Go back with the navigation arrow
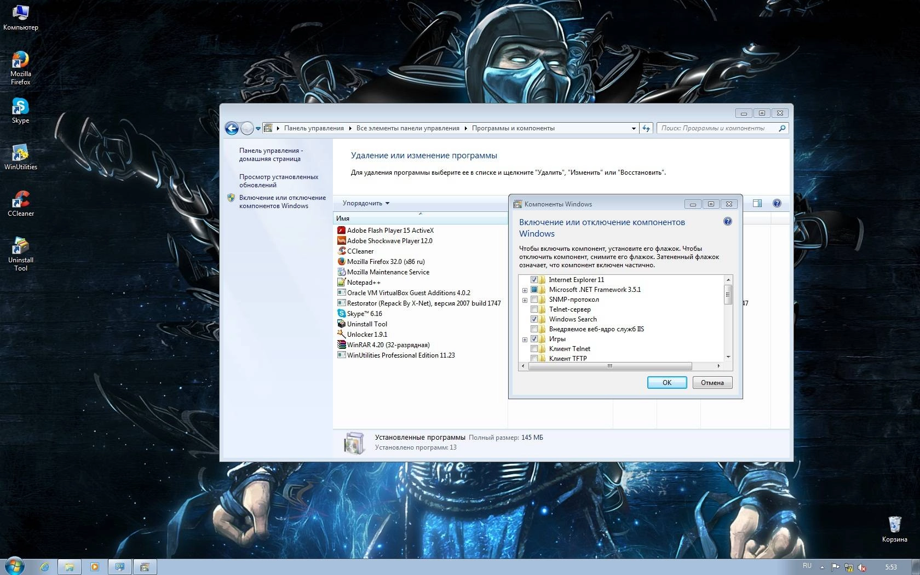This screenshot has width=920, height=575. pyautogui.click(x=232, y=128)
